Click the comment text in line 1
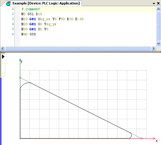Viewport: 161px width, 145px height. (x=33, y=9)
